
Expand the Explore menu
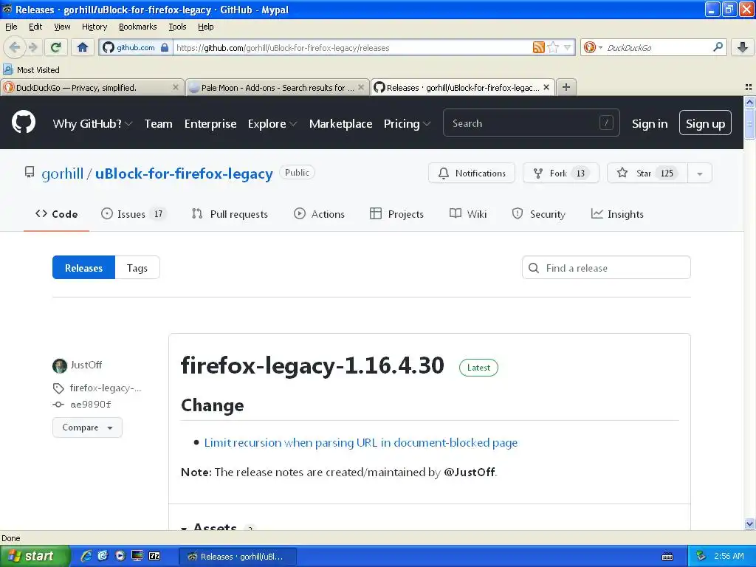(272, 123)
